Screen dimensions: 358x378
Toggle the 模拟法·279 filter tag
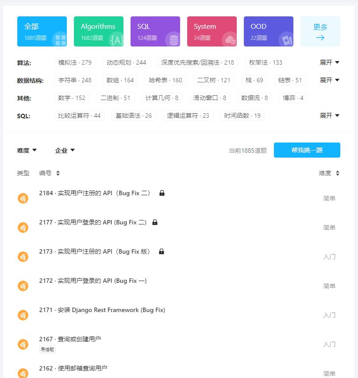coord(74,62)
